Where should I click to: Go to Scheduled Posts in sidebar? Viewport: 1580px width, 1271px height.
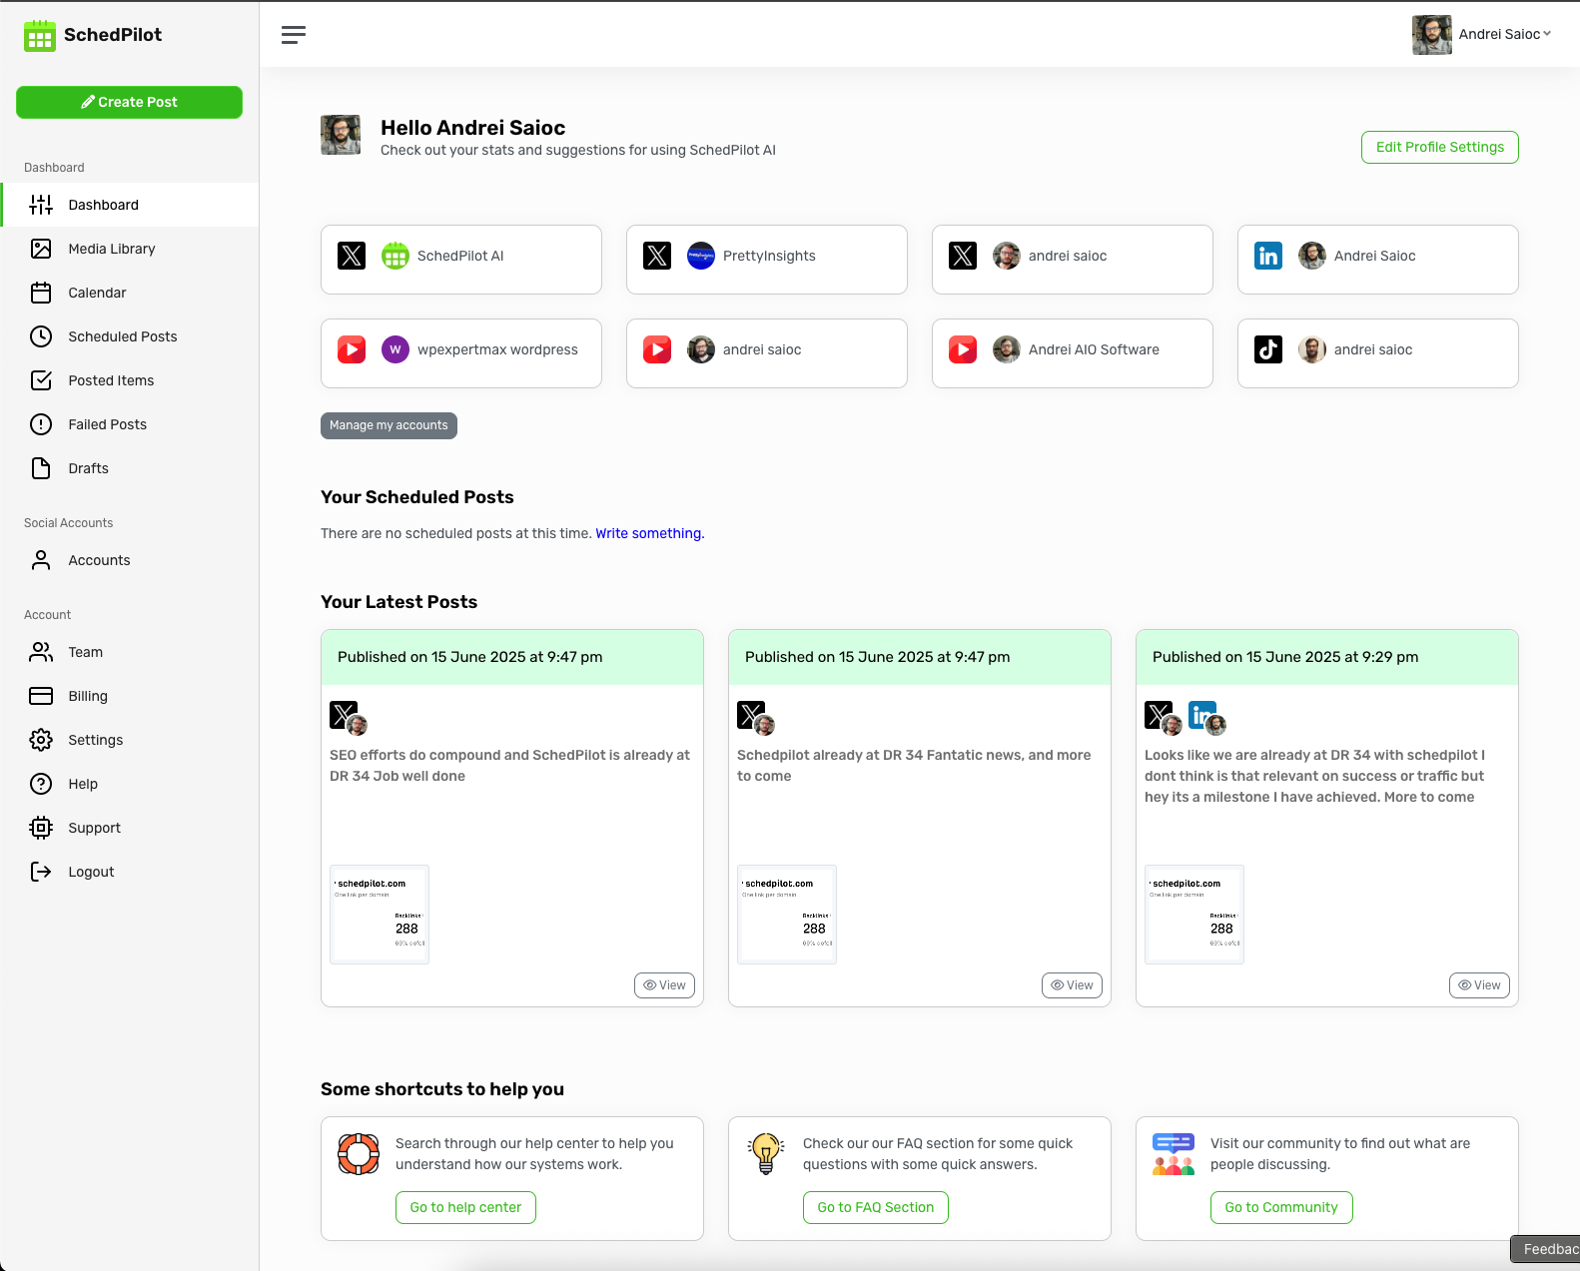[130, 336]
